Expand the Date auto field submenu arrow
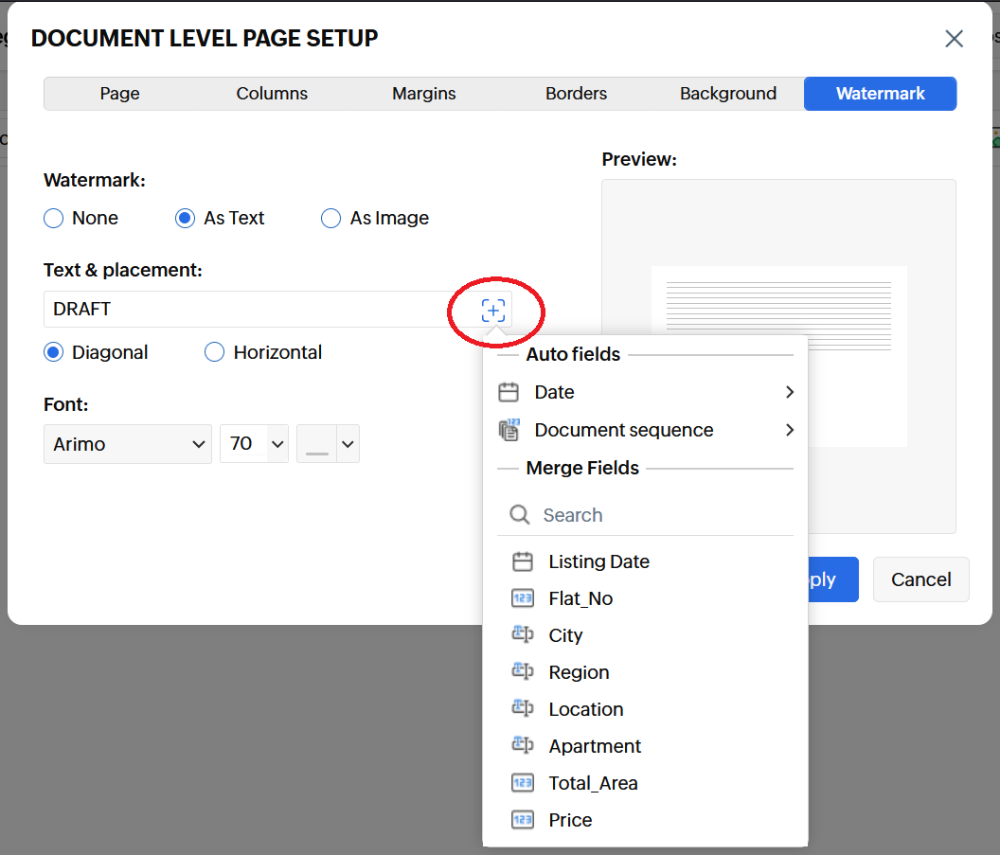Image resolution: width=1000 pixels, height=855 pixels. tap(788, 392)
